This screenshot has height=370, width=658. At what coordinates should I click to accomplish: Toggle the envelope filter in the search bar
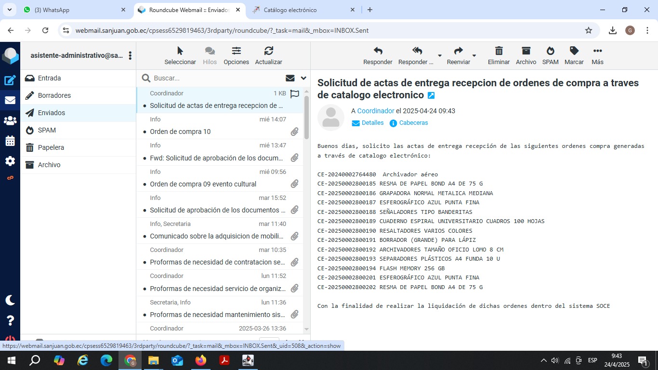pos(290,78)
